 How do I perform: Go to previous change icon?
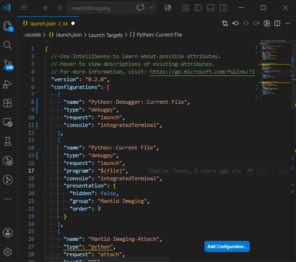click(x=236, y=24)
